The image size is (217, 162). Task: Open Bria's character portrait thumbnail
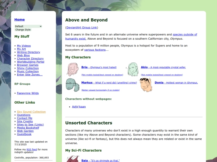(x=73, y=69)
